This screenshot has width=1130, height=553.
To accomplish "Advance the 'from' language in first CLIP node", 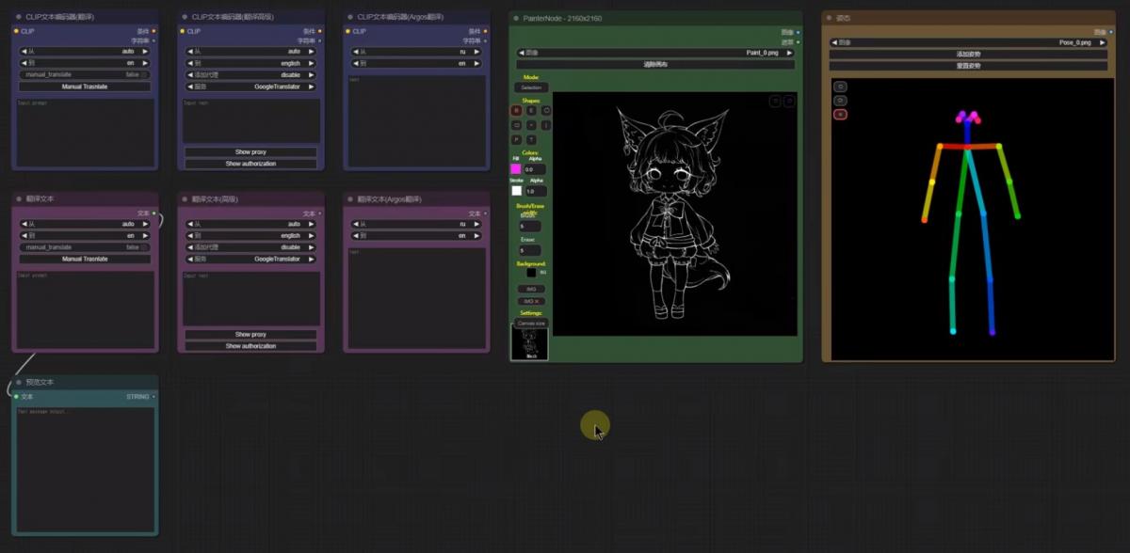I will tap(146, 52).
